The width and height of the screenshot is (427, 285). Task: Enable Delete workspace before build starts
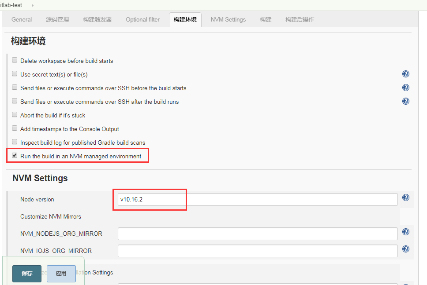[x=15, y=60]
